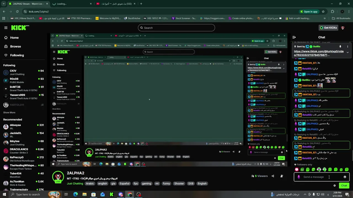Open ibbytee recommended channel

23,143
